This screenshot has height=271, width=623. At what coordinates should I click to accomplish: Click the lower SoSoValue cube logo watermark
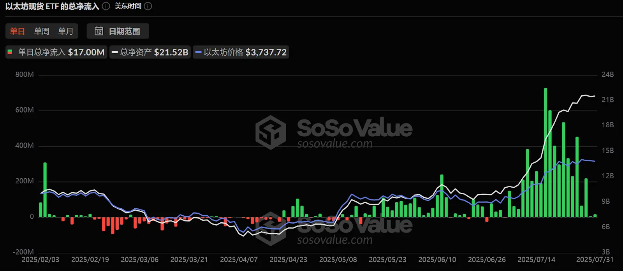coord(270,229)
